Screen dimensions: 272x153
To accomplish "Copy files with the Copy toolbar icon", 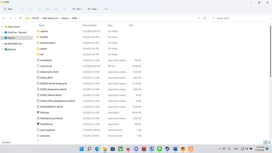I will click(31, 9).
